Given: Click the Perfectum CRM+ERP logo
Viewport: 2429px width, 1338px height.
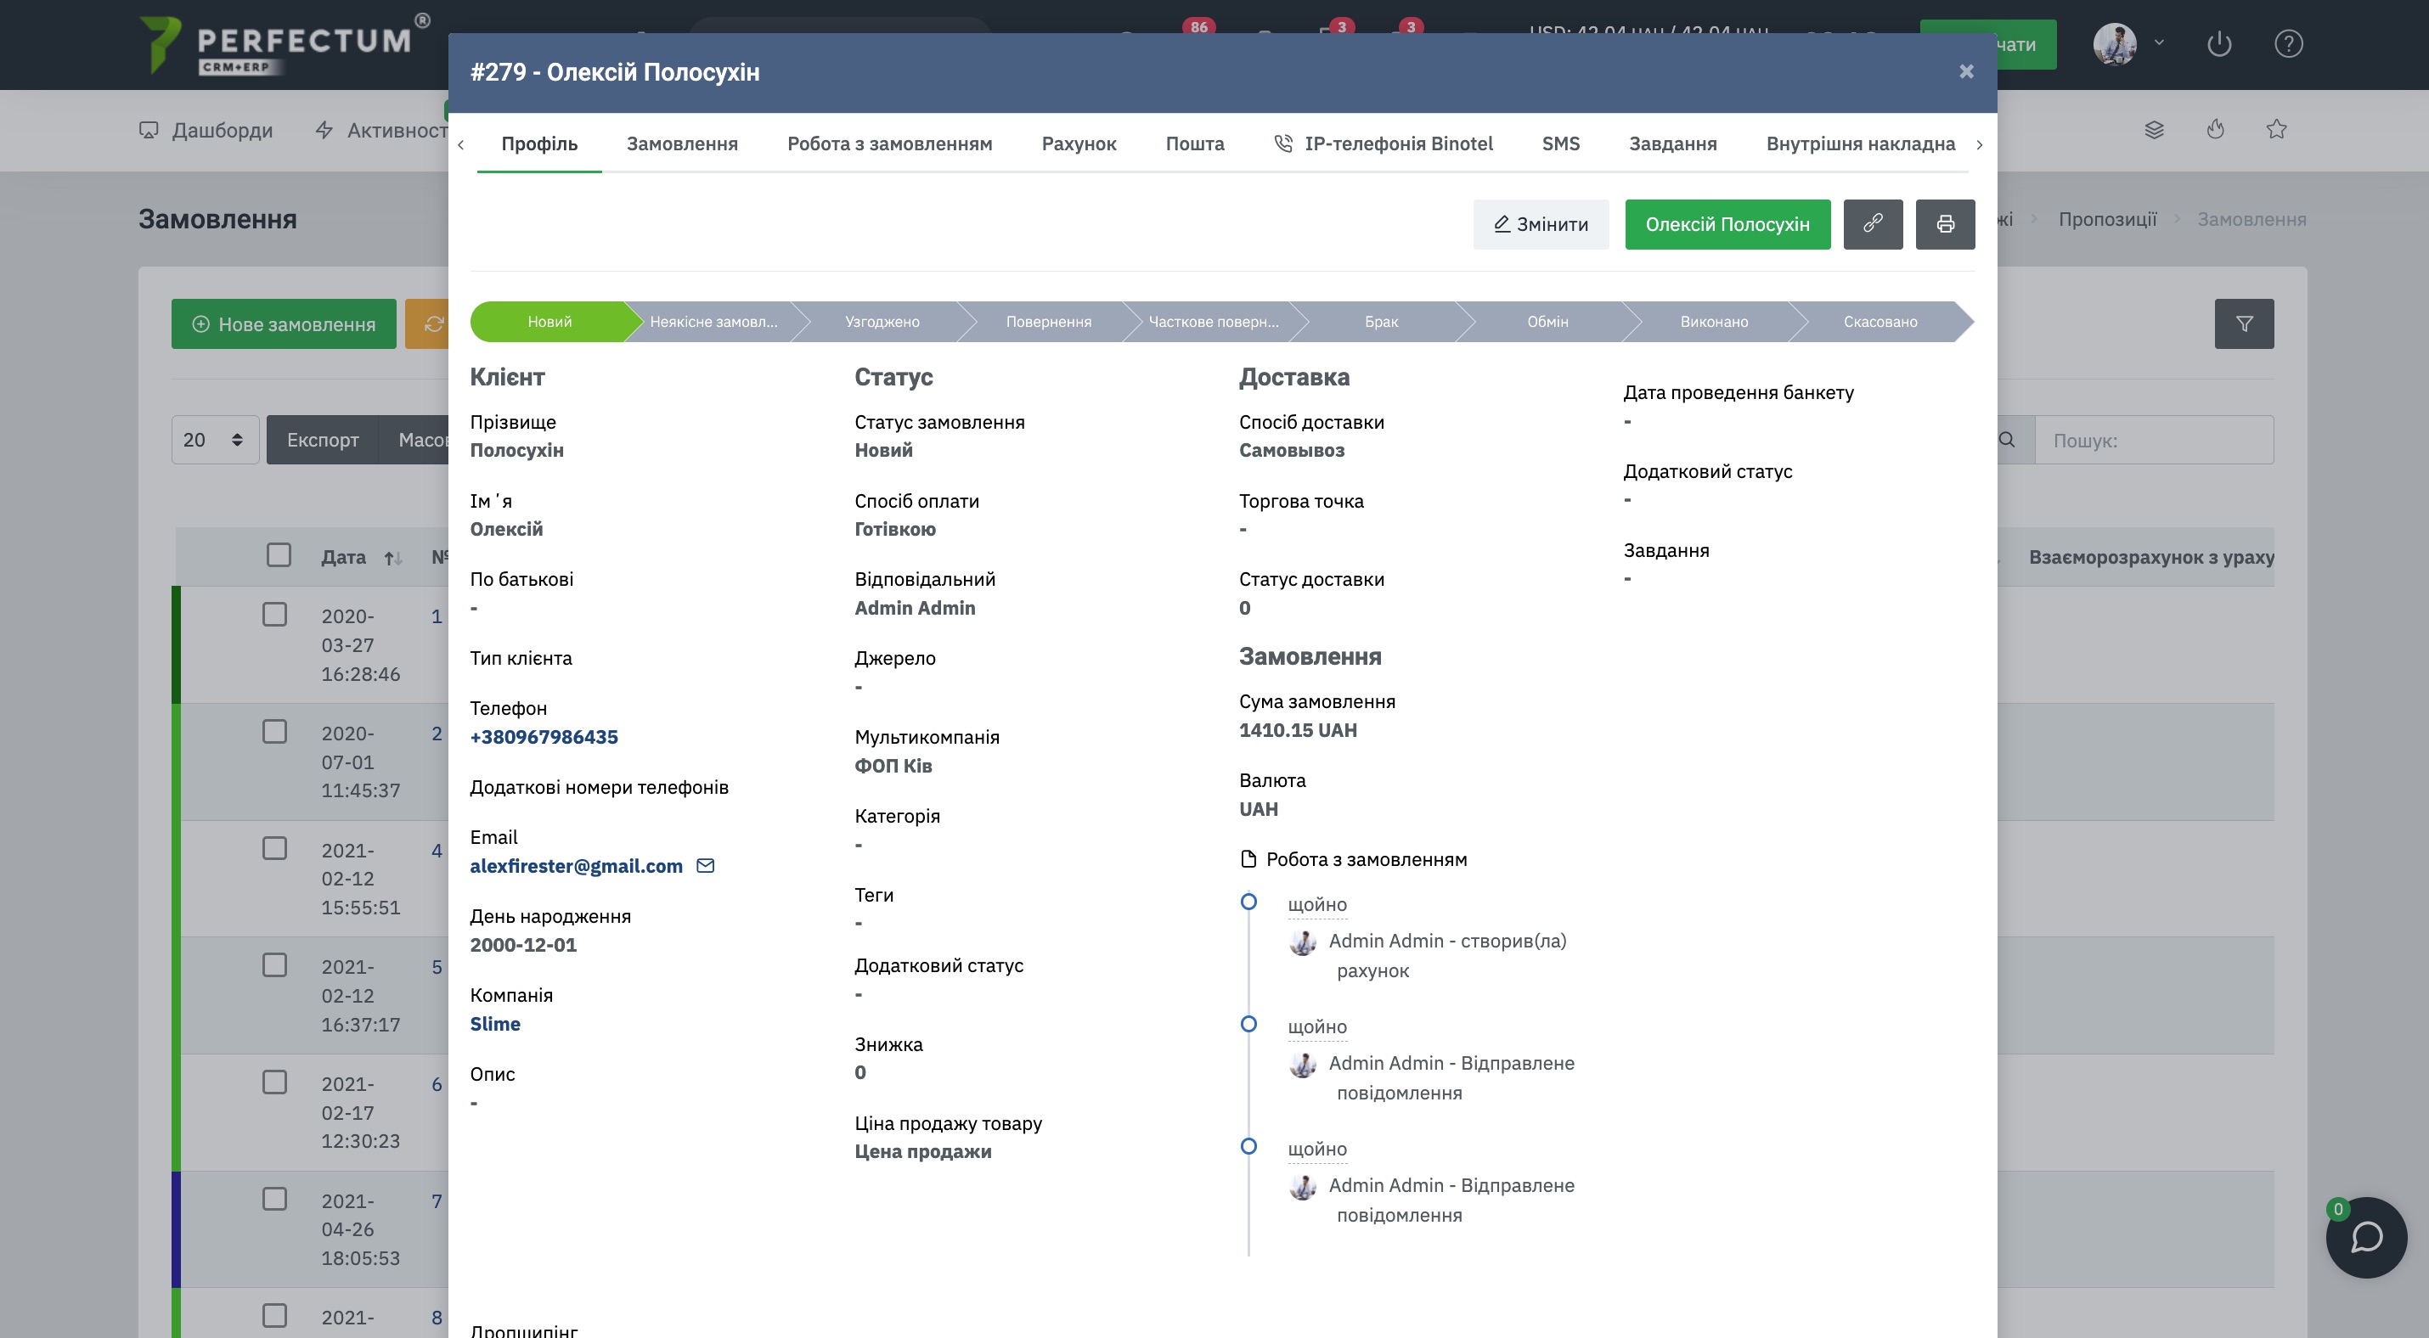Looking at the screenshot, I should click(285, 44).
